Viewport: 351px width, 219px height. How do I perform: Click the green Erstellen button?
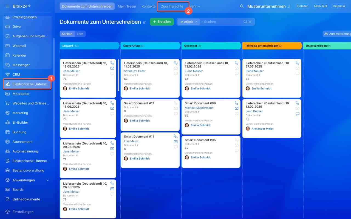click(x=162, y=22)
